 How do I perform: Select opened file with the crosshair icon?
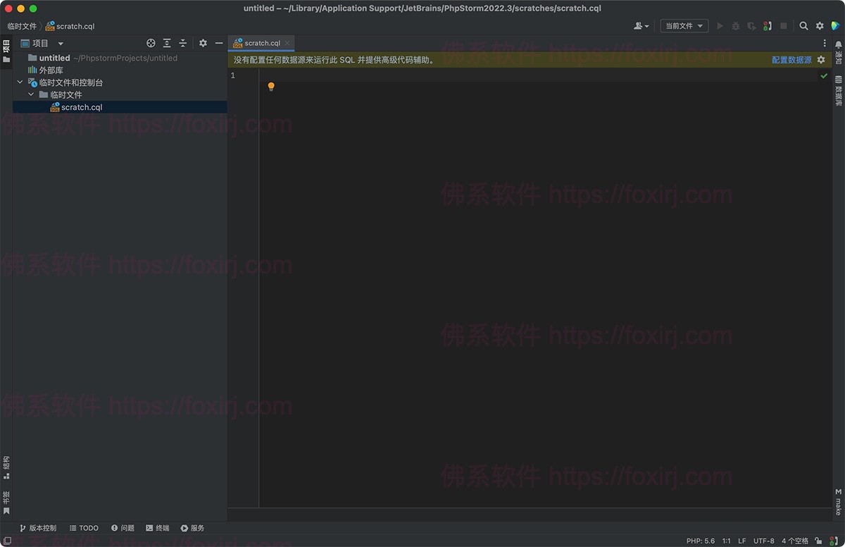[151, 43]
